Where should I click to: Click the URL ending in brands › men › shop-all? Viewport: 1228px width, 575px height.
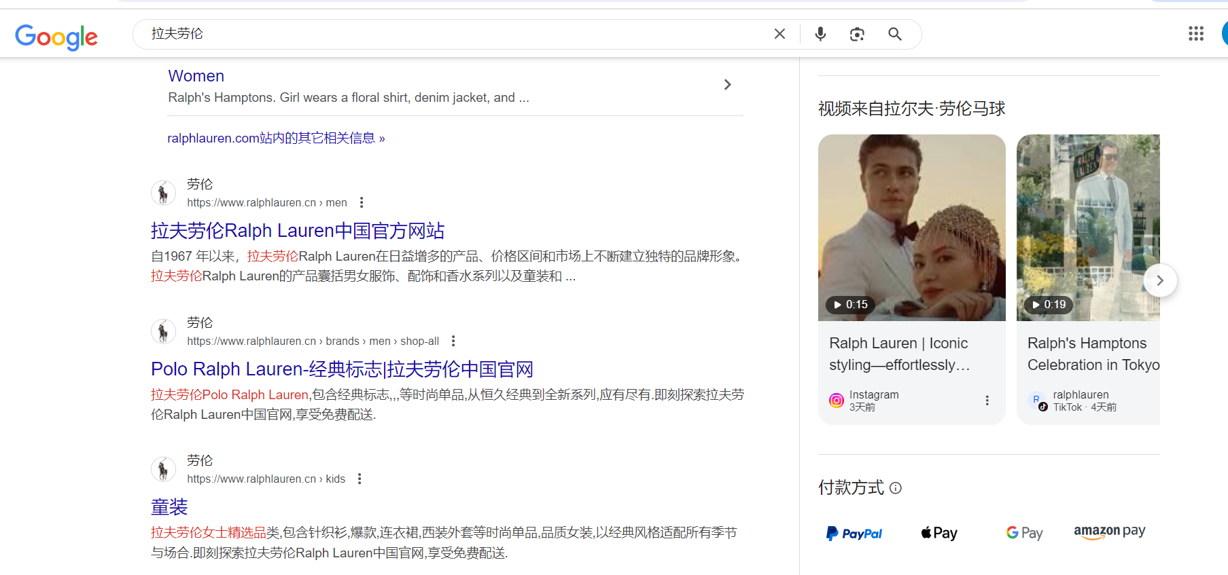coord(313,341)
